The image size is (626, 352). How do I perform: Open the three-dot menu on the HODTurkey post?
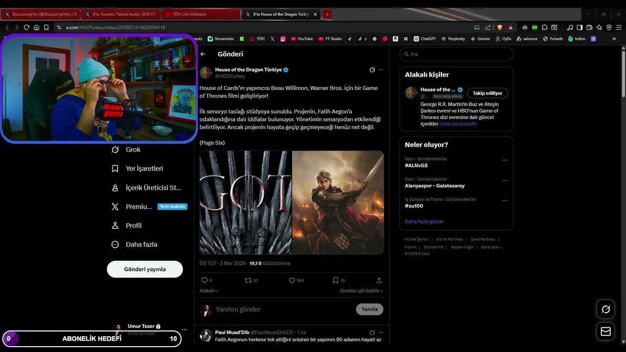coord(381,70)
